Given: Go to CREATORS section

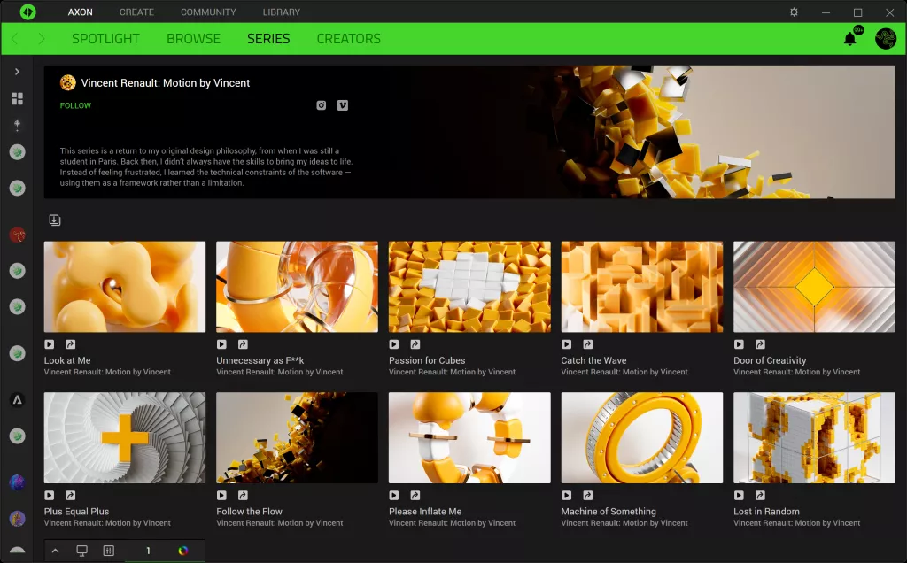Looking at the screenshot, I should pos(348,39).
